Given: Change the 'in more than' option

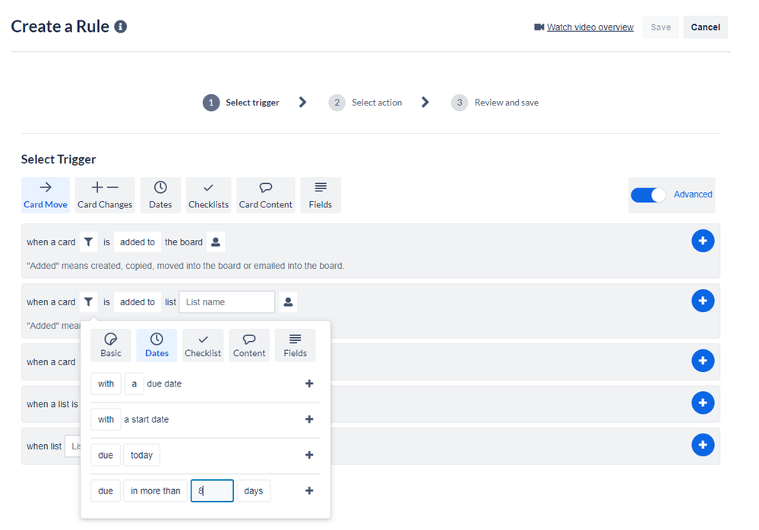Looking at the screenshot, I should tap(156, 491).
